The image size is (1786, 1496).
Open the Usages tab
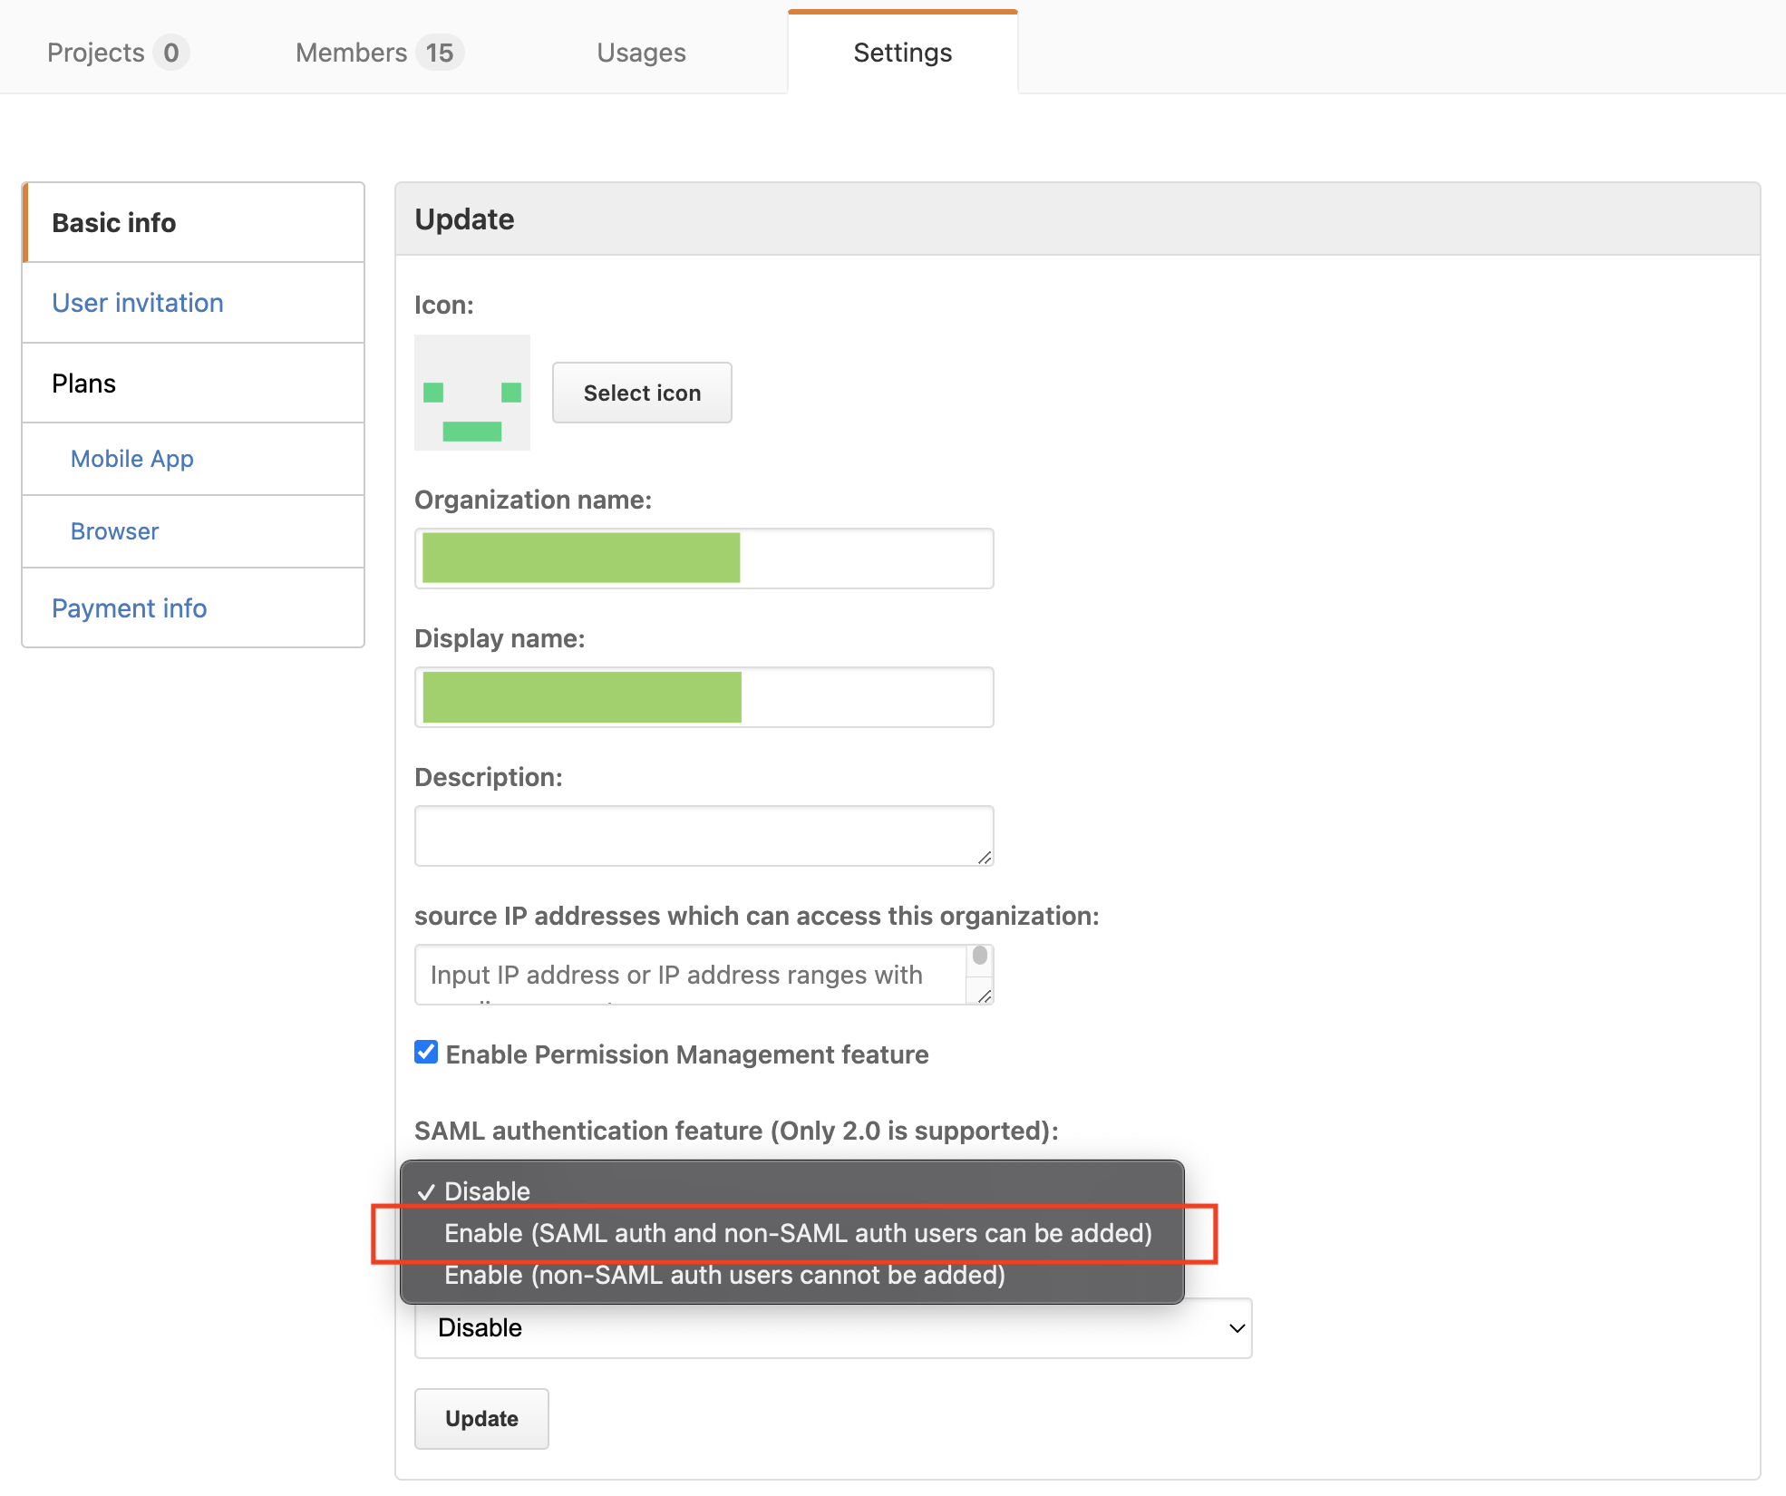pos(641,53)
